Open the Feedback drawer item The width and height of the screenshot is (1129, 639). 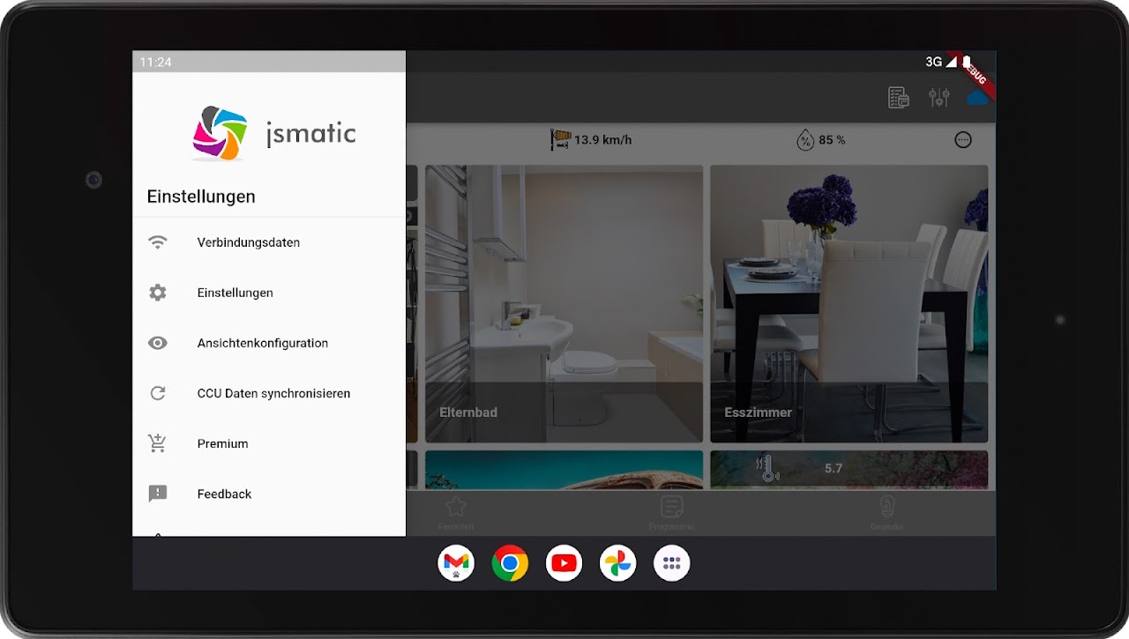click(x=269, y=494)
